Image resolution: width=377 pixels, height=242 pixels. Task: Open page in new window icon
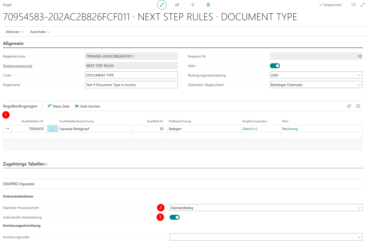pyautogui.click(x=353, y=5)
